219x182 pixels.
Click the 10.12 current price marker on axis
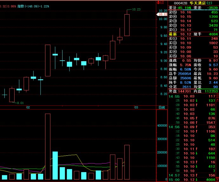pos(162,14)
